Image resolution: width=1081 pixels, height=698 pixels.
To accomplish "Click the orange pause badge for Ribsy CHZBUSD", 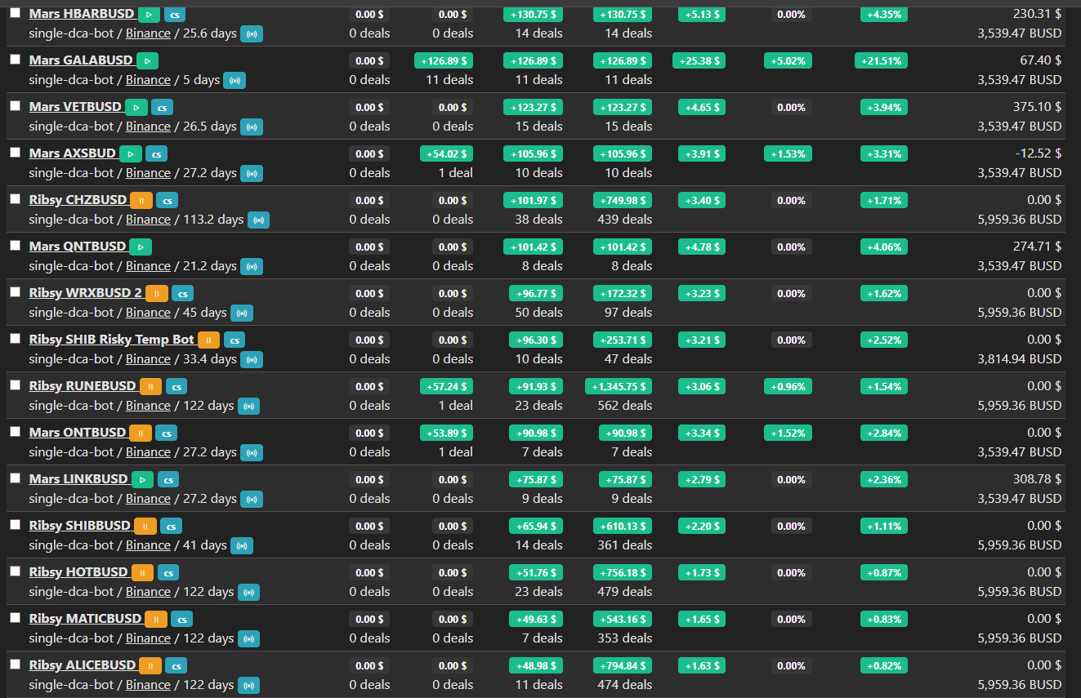I will click(x=141, y=200).
